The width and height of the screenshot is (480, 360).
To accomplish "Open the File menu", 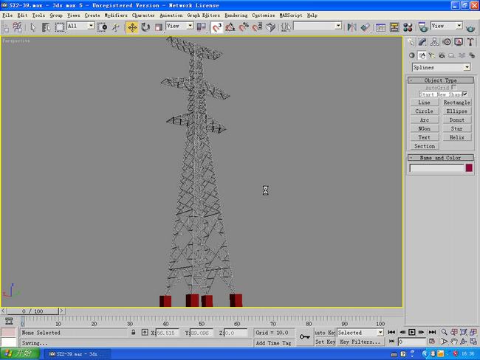I will click(x=7, y=15).
